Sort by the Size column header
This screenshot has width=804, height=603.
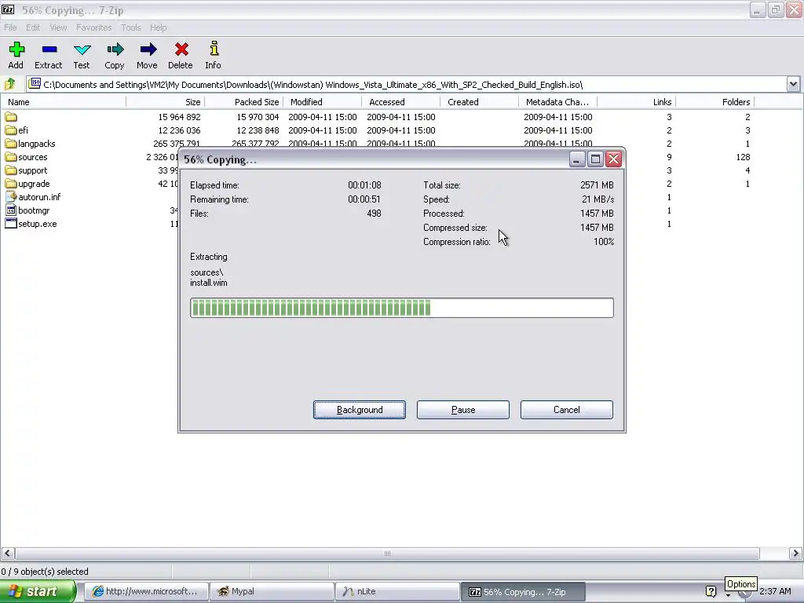coord(165,102)
